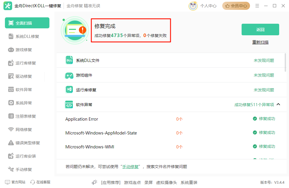
Task: Open 运行库安装 from the sidebar
Action: click(22, 156)
